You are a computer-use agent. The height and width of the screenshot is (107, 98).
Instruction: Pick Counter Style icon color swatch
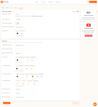tap(17, 33)
